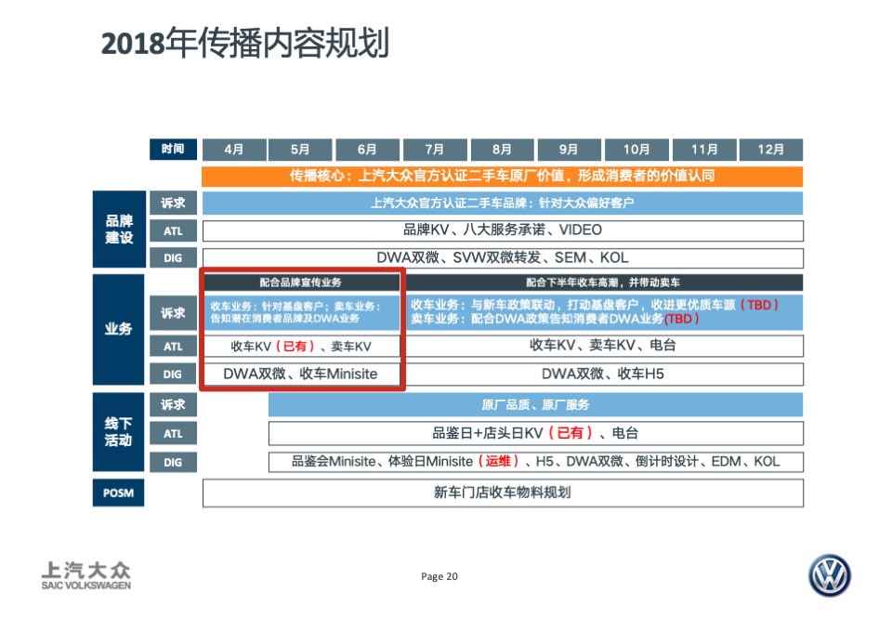Click the 收车KV（已有）、卖车KV cell
The width and height of the screenshot is (892, 618).
(299, 345)
